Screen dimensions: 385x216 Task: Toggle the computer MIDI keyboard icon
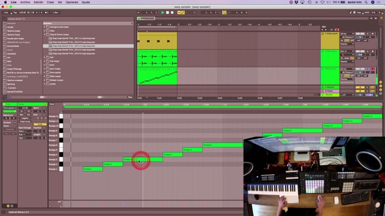tap(354, 13)
